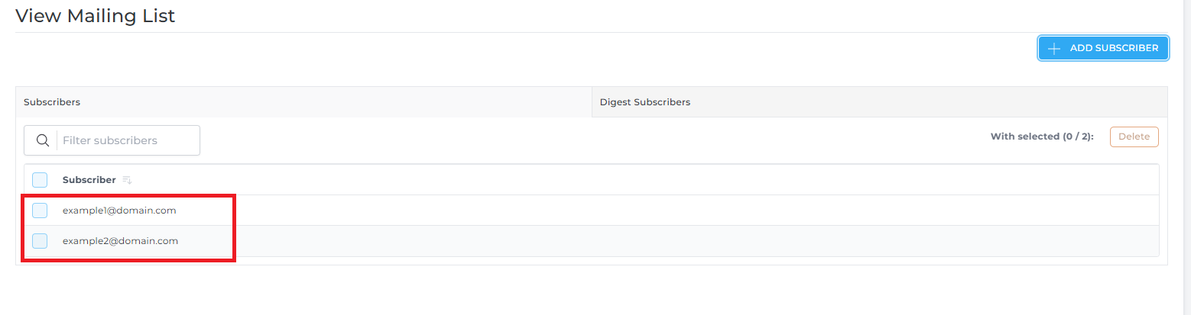Image resolution: width=1191 pixels, height=315 pixels.
Task: Click the With selected (0 / 2) label
Action: 1042,137
